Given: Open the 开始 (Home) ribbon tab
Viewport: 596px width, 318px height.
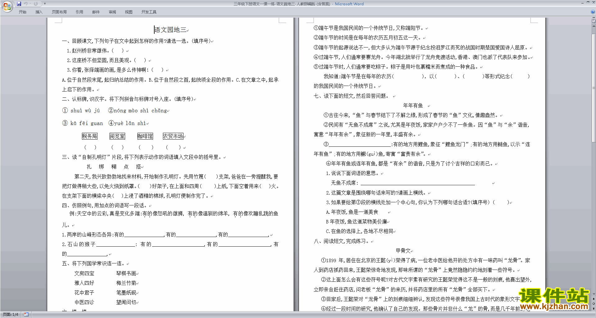Looking at the screenshot, I should 23,12.
